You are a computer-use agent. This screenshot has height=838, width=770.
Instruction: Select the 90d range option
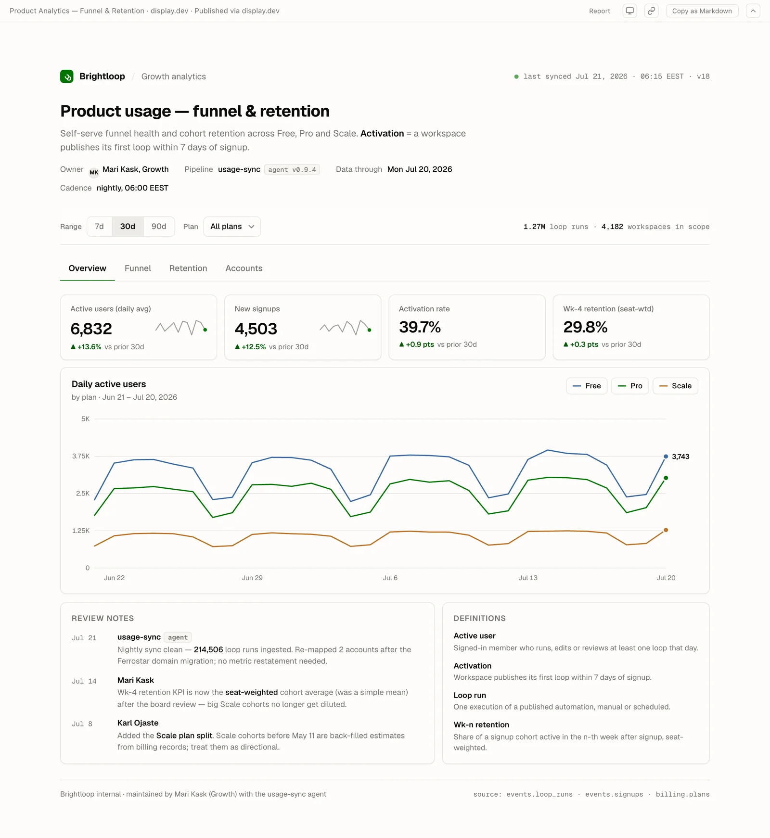coord(159,227)
